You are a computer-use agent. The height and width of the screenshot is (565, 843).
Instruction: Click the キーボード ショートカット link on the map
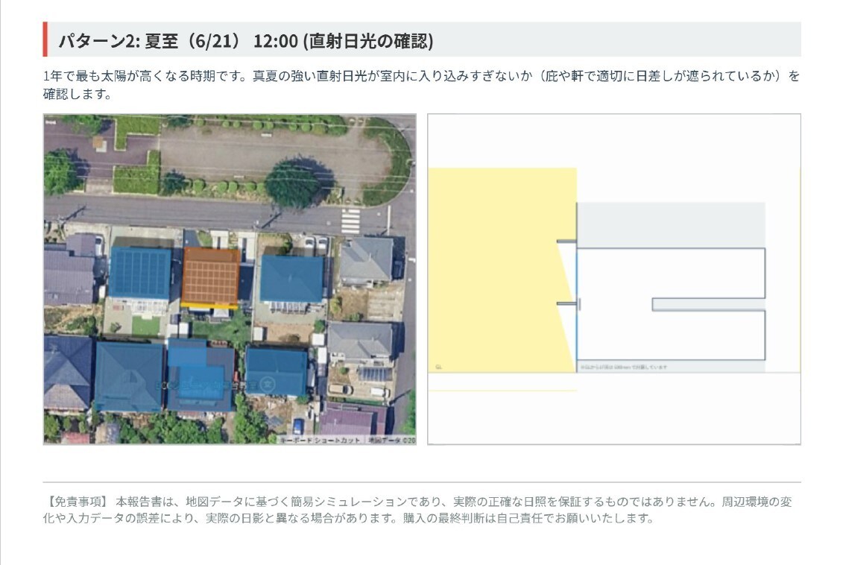(x=321, y=440)
